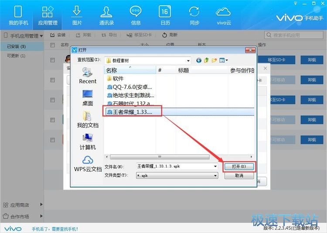Viewport: 327px width, 233px height.
Task: Toggle the select-all checkbox beside 名称
Action: (53, 45)
